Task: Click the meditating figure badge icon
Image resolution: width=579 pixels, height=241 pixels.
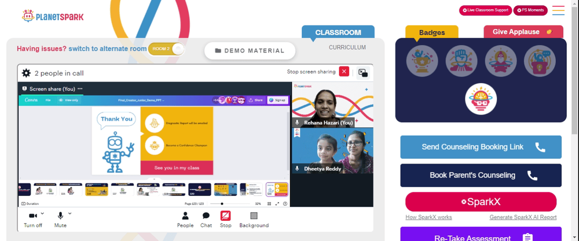Action: click(x=501, y=61)
